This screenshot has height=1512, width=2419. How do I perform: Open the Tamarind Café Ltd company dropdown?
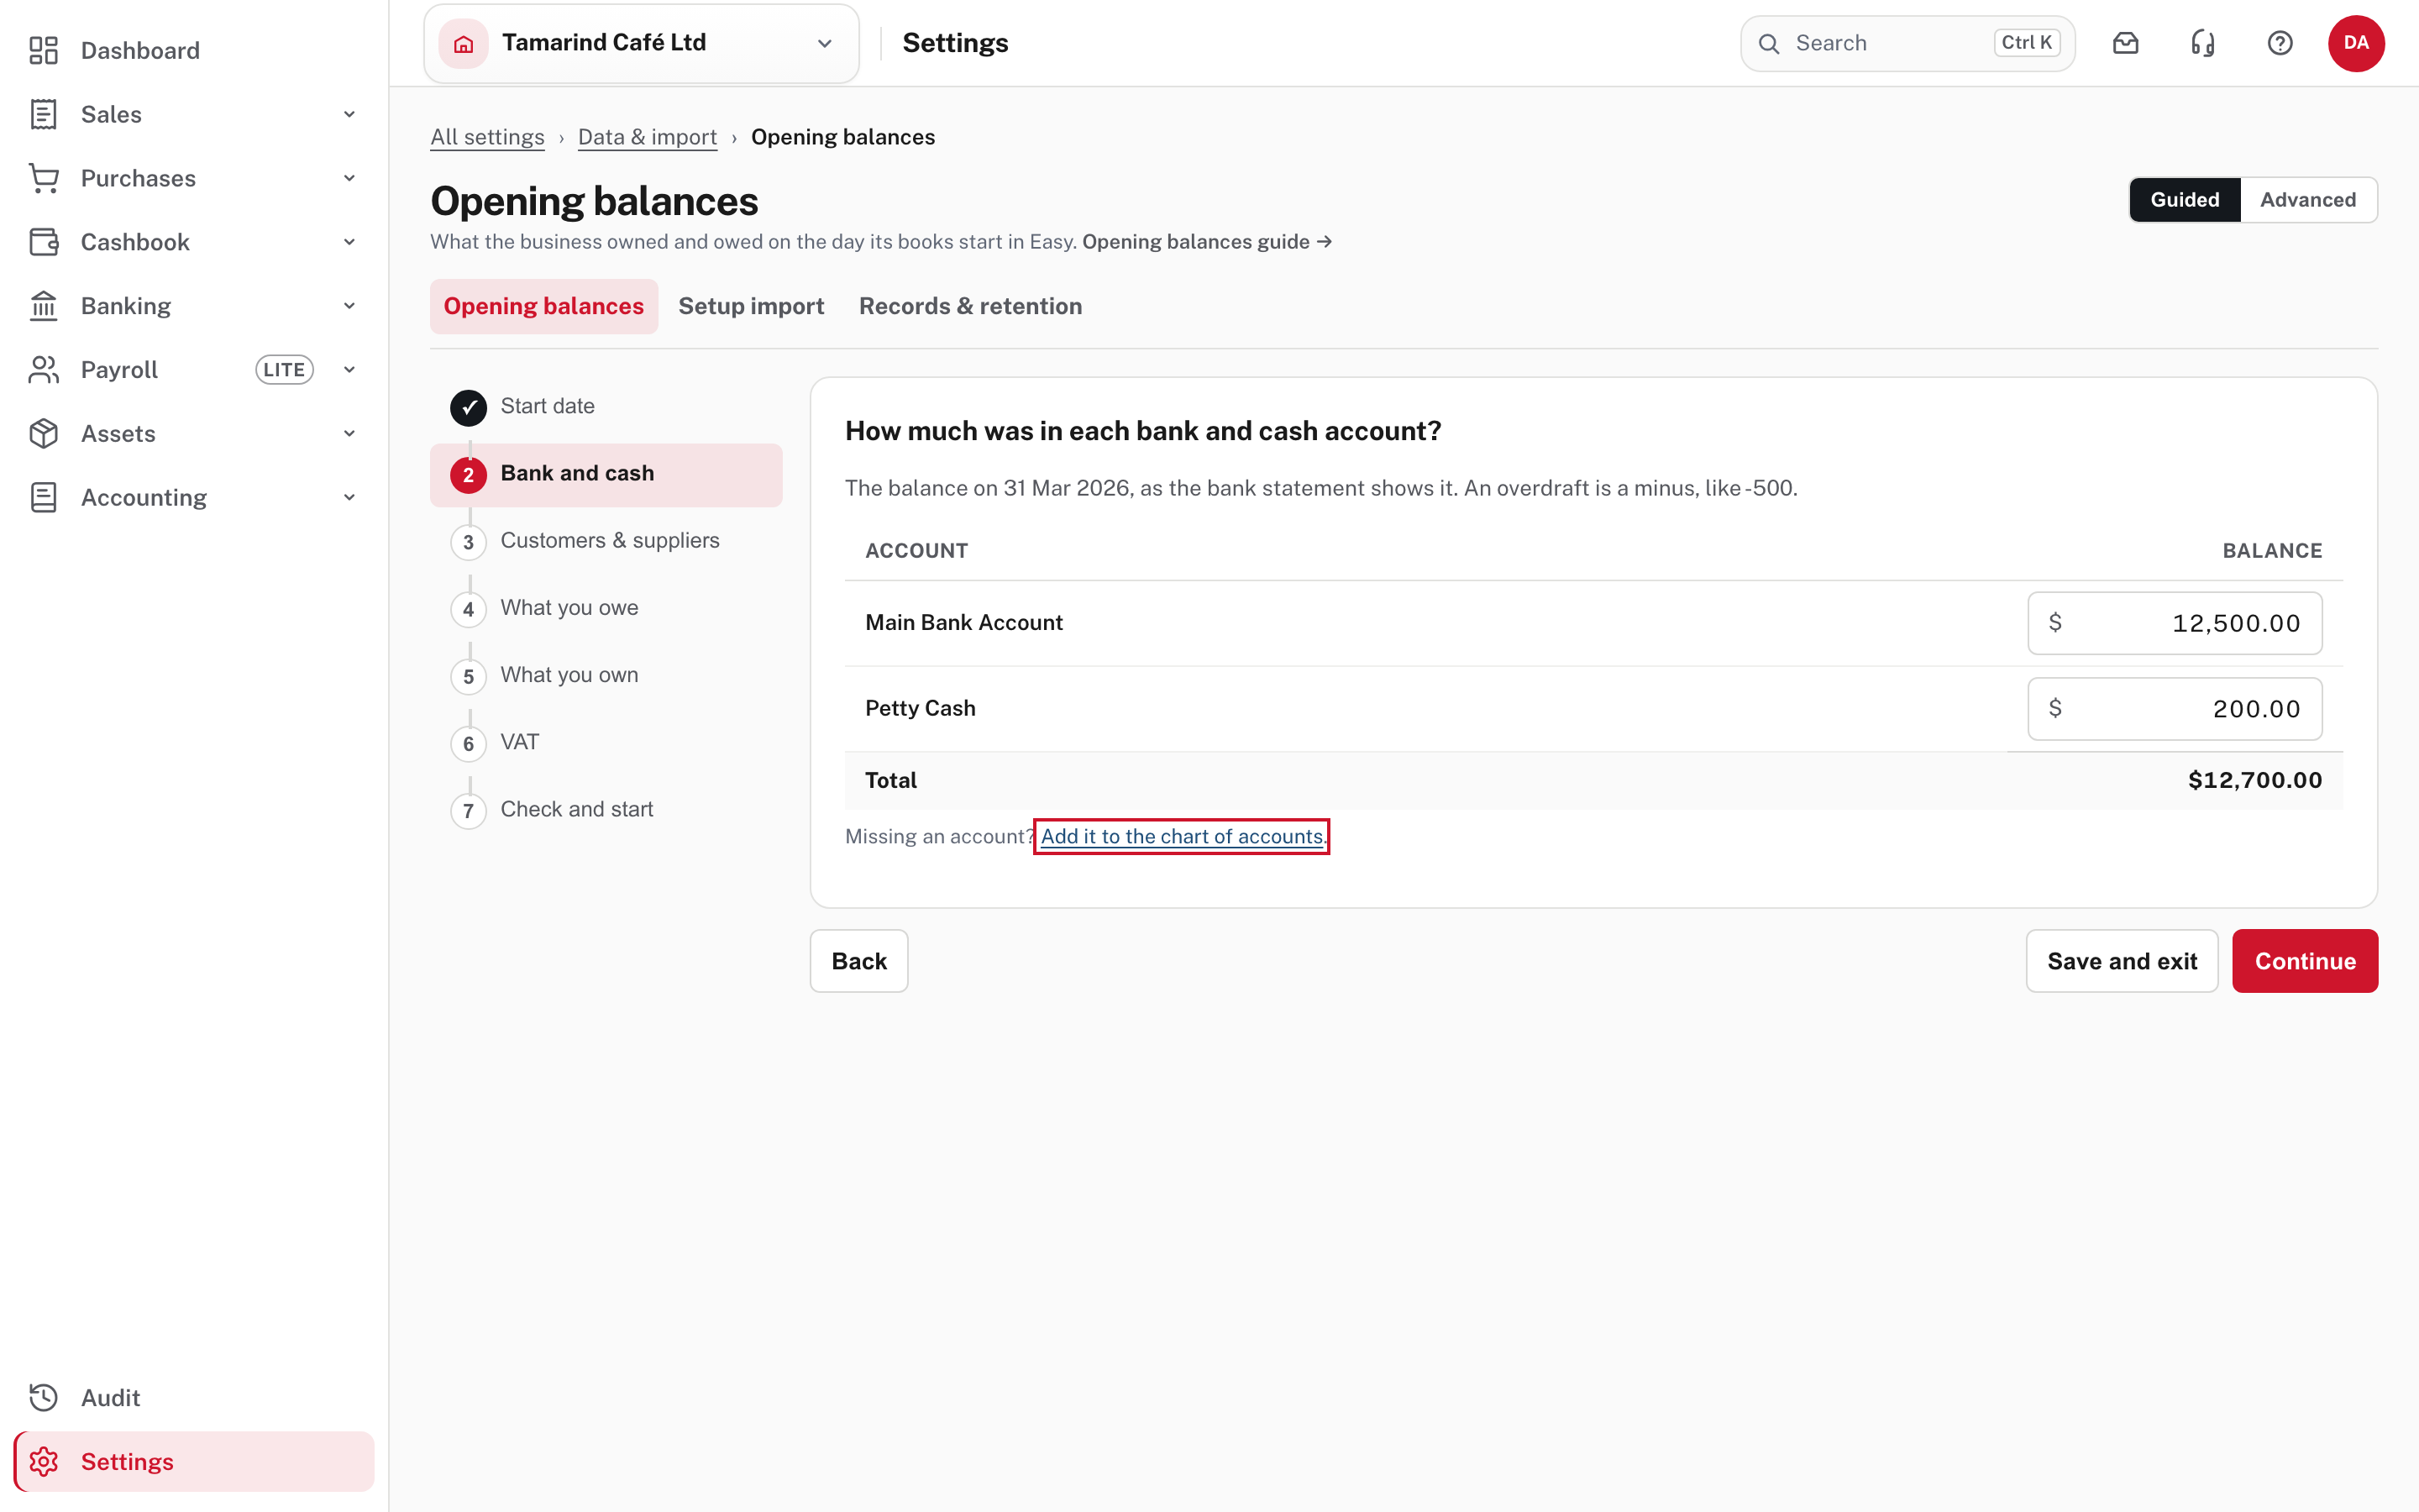pos(642,43)
